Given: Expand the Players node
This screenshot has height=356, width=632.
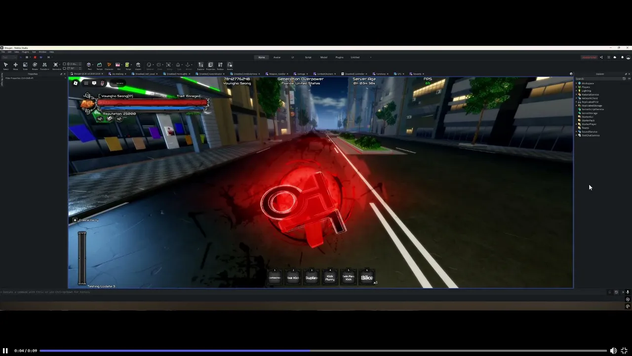Looking at the screenshot, I should [x=576, y=87].
